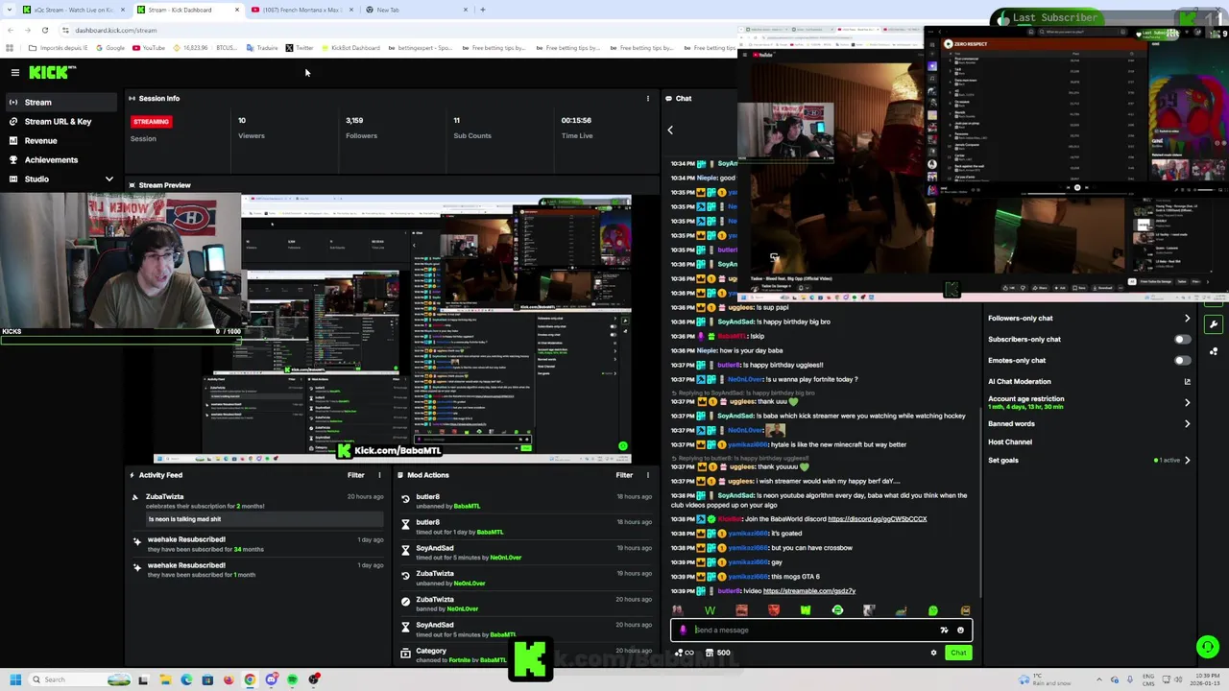Open Activity Feed three-dot menu

[379, 475]
